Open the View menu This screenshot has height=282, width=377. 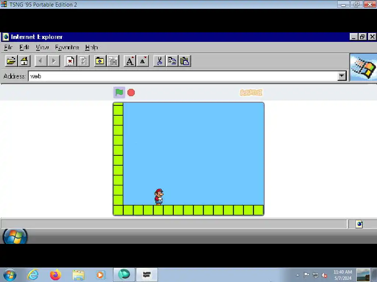pyautogui.click(x=42, y=47)
